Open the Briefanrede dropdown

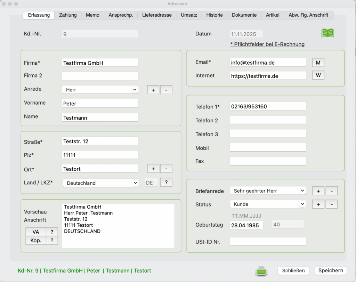(x=302, y=191)
